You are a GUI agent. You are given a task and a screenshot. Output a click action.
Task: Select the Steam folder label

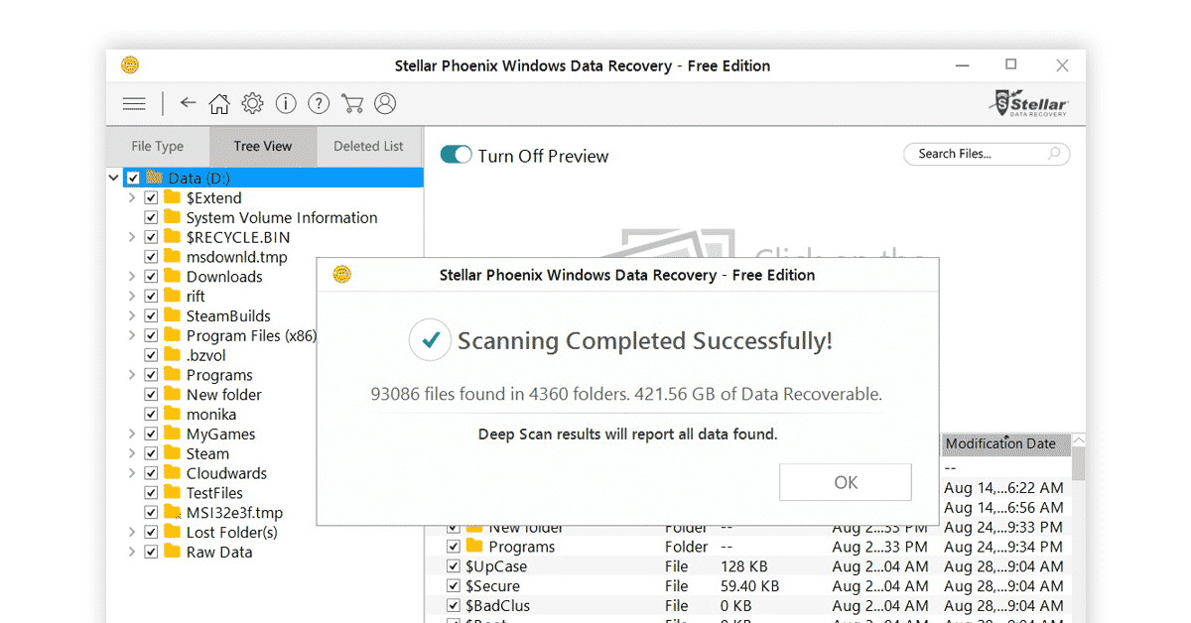tap(207, 453)
